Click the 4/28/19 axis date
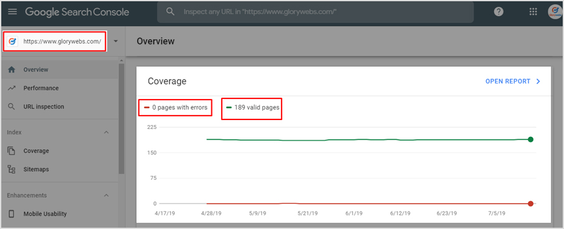This screenshot has height=229, width=564. pos(211,213)
